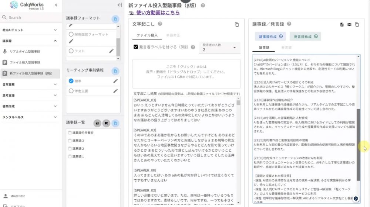Expand the メンタルヘルス menu section
Image resolution: width=370 pixels, height=207 pixels.
30,117
